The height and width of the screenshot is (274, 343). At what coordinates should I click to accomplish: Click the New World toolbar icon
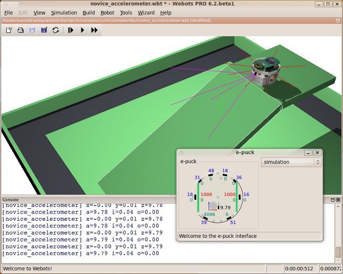[x=9, y=30]
